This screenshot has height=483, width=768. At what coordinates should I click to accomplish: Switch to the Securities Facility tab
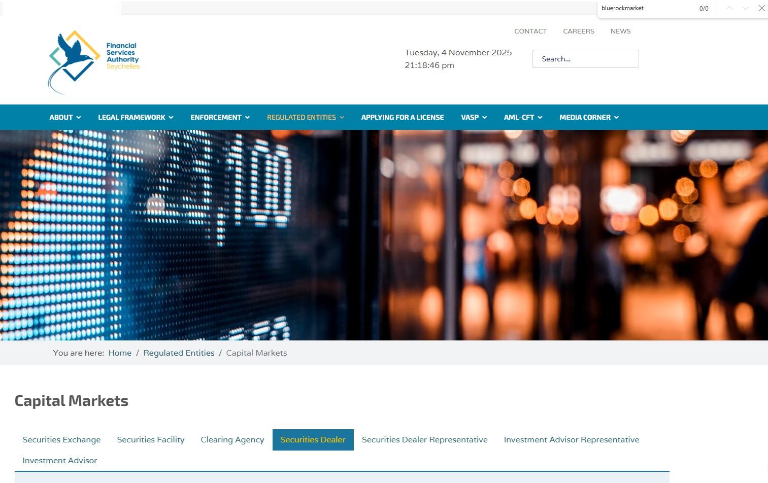pos(151,440)
